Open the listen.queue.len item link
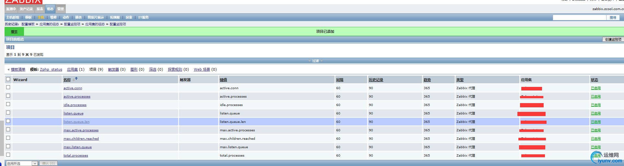Image resolution: width=624 pixels, height=166 pixels. (x=76, y=122)
